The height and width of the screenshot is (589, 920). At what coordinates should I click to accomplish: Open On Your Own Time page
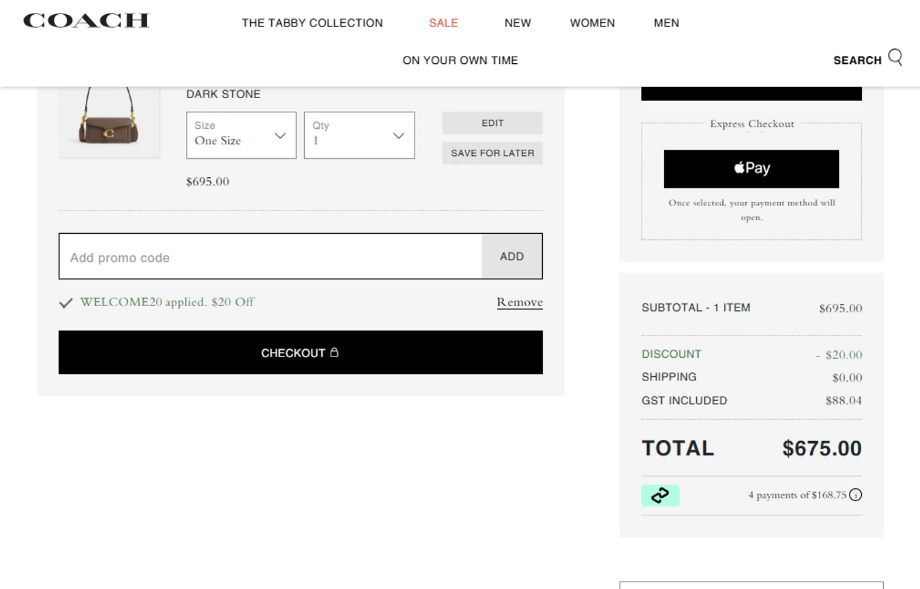coord(460,60)
